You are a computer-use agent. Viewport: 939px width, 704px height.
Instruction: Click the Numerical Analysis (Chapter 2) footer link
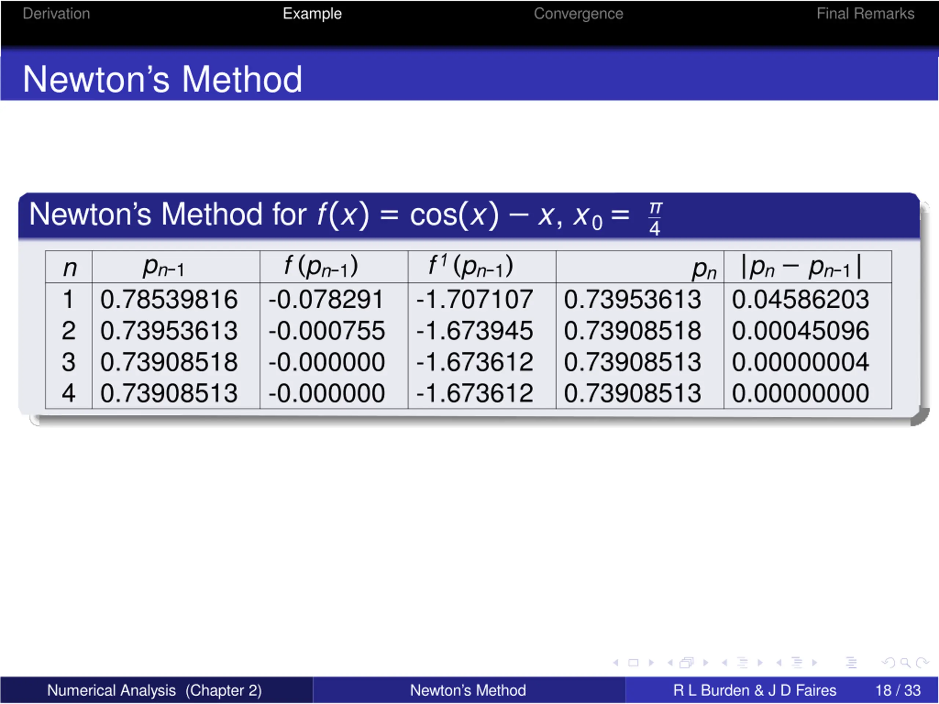coord(154,690)
